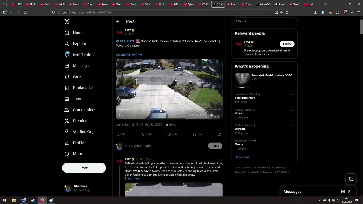Open the Profile person icon
363x204 pixels.
67,143
